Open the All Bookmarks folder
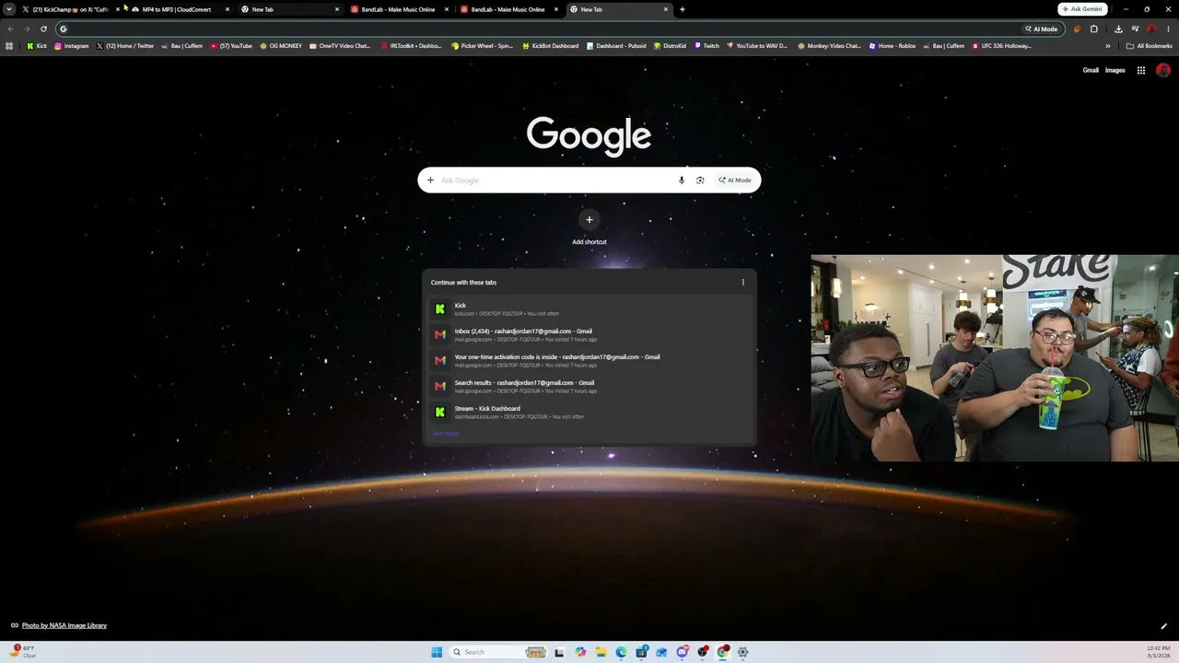Screen dimensions: 1179x663 click(1149, 46)
